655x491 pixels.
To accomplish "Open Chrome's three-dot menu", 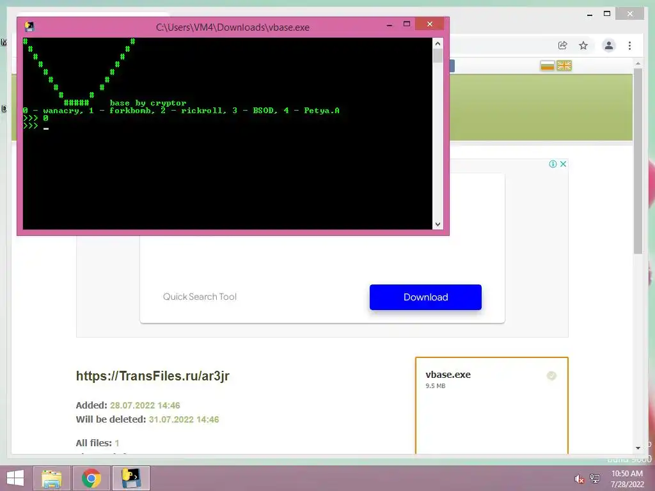I will (x=629, y=45).
